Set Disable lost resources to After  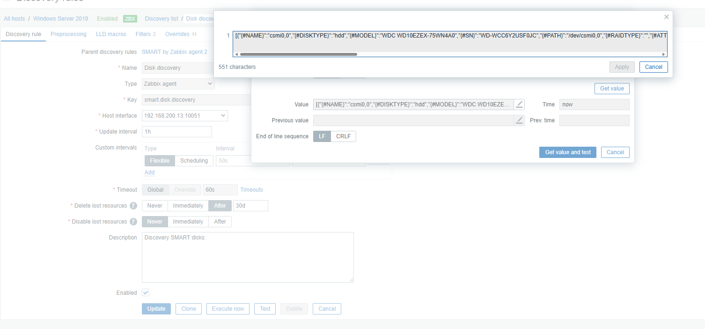pos(220,222)
